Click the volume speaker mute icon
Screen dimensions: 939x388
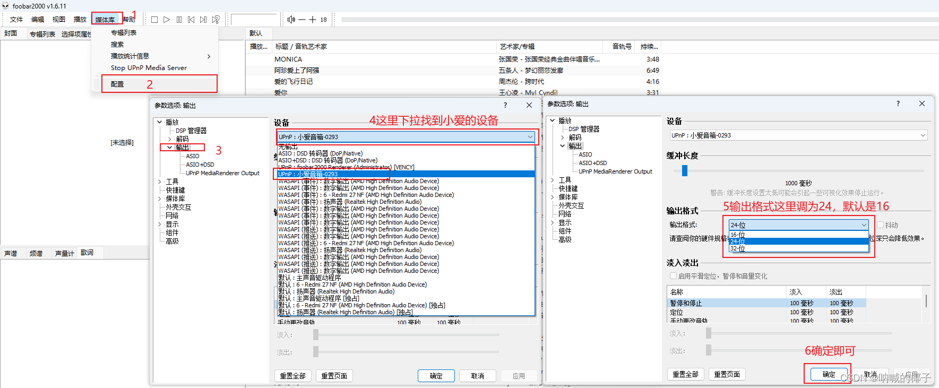click(291, 20)
